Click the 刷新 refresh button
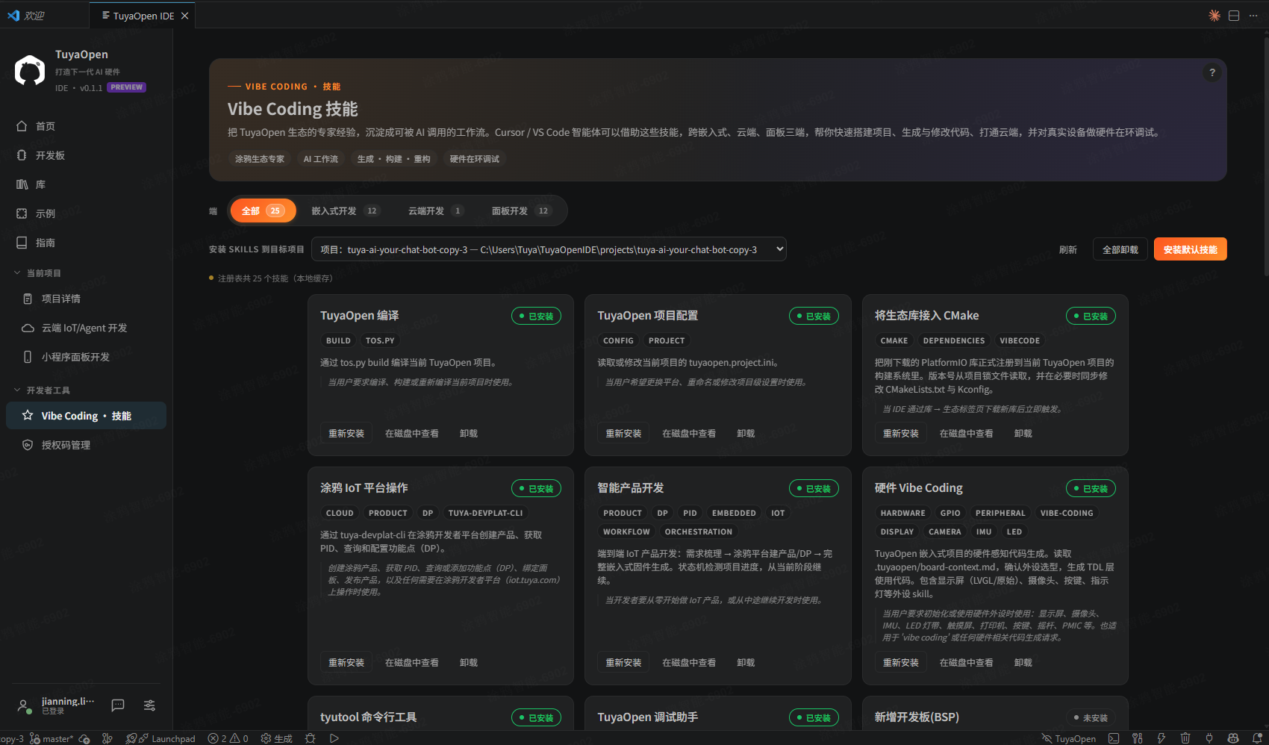This screenshot has width=1269, height=745. 1067,250
